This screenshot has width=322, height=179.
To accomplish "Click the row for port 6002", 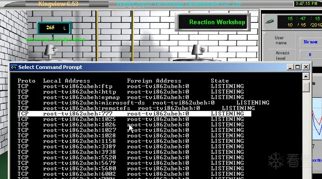I will click(x=130, y=174).
